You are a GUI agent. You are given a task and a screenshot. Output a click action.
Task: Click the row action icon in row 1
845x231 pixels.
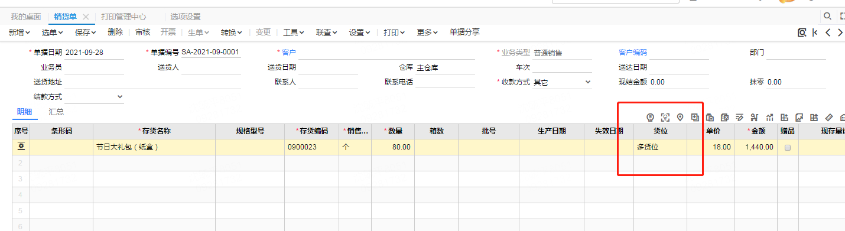pos(21,147)
